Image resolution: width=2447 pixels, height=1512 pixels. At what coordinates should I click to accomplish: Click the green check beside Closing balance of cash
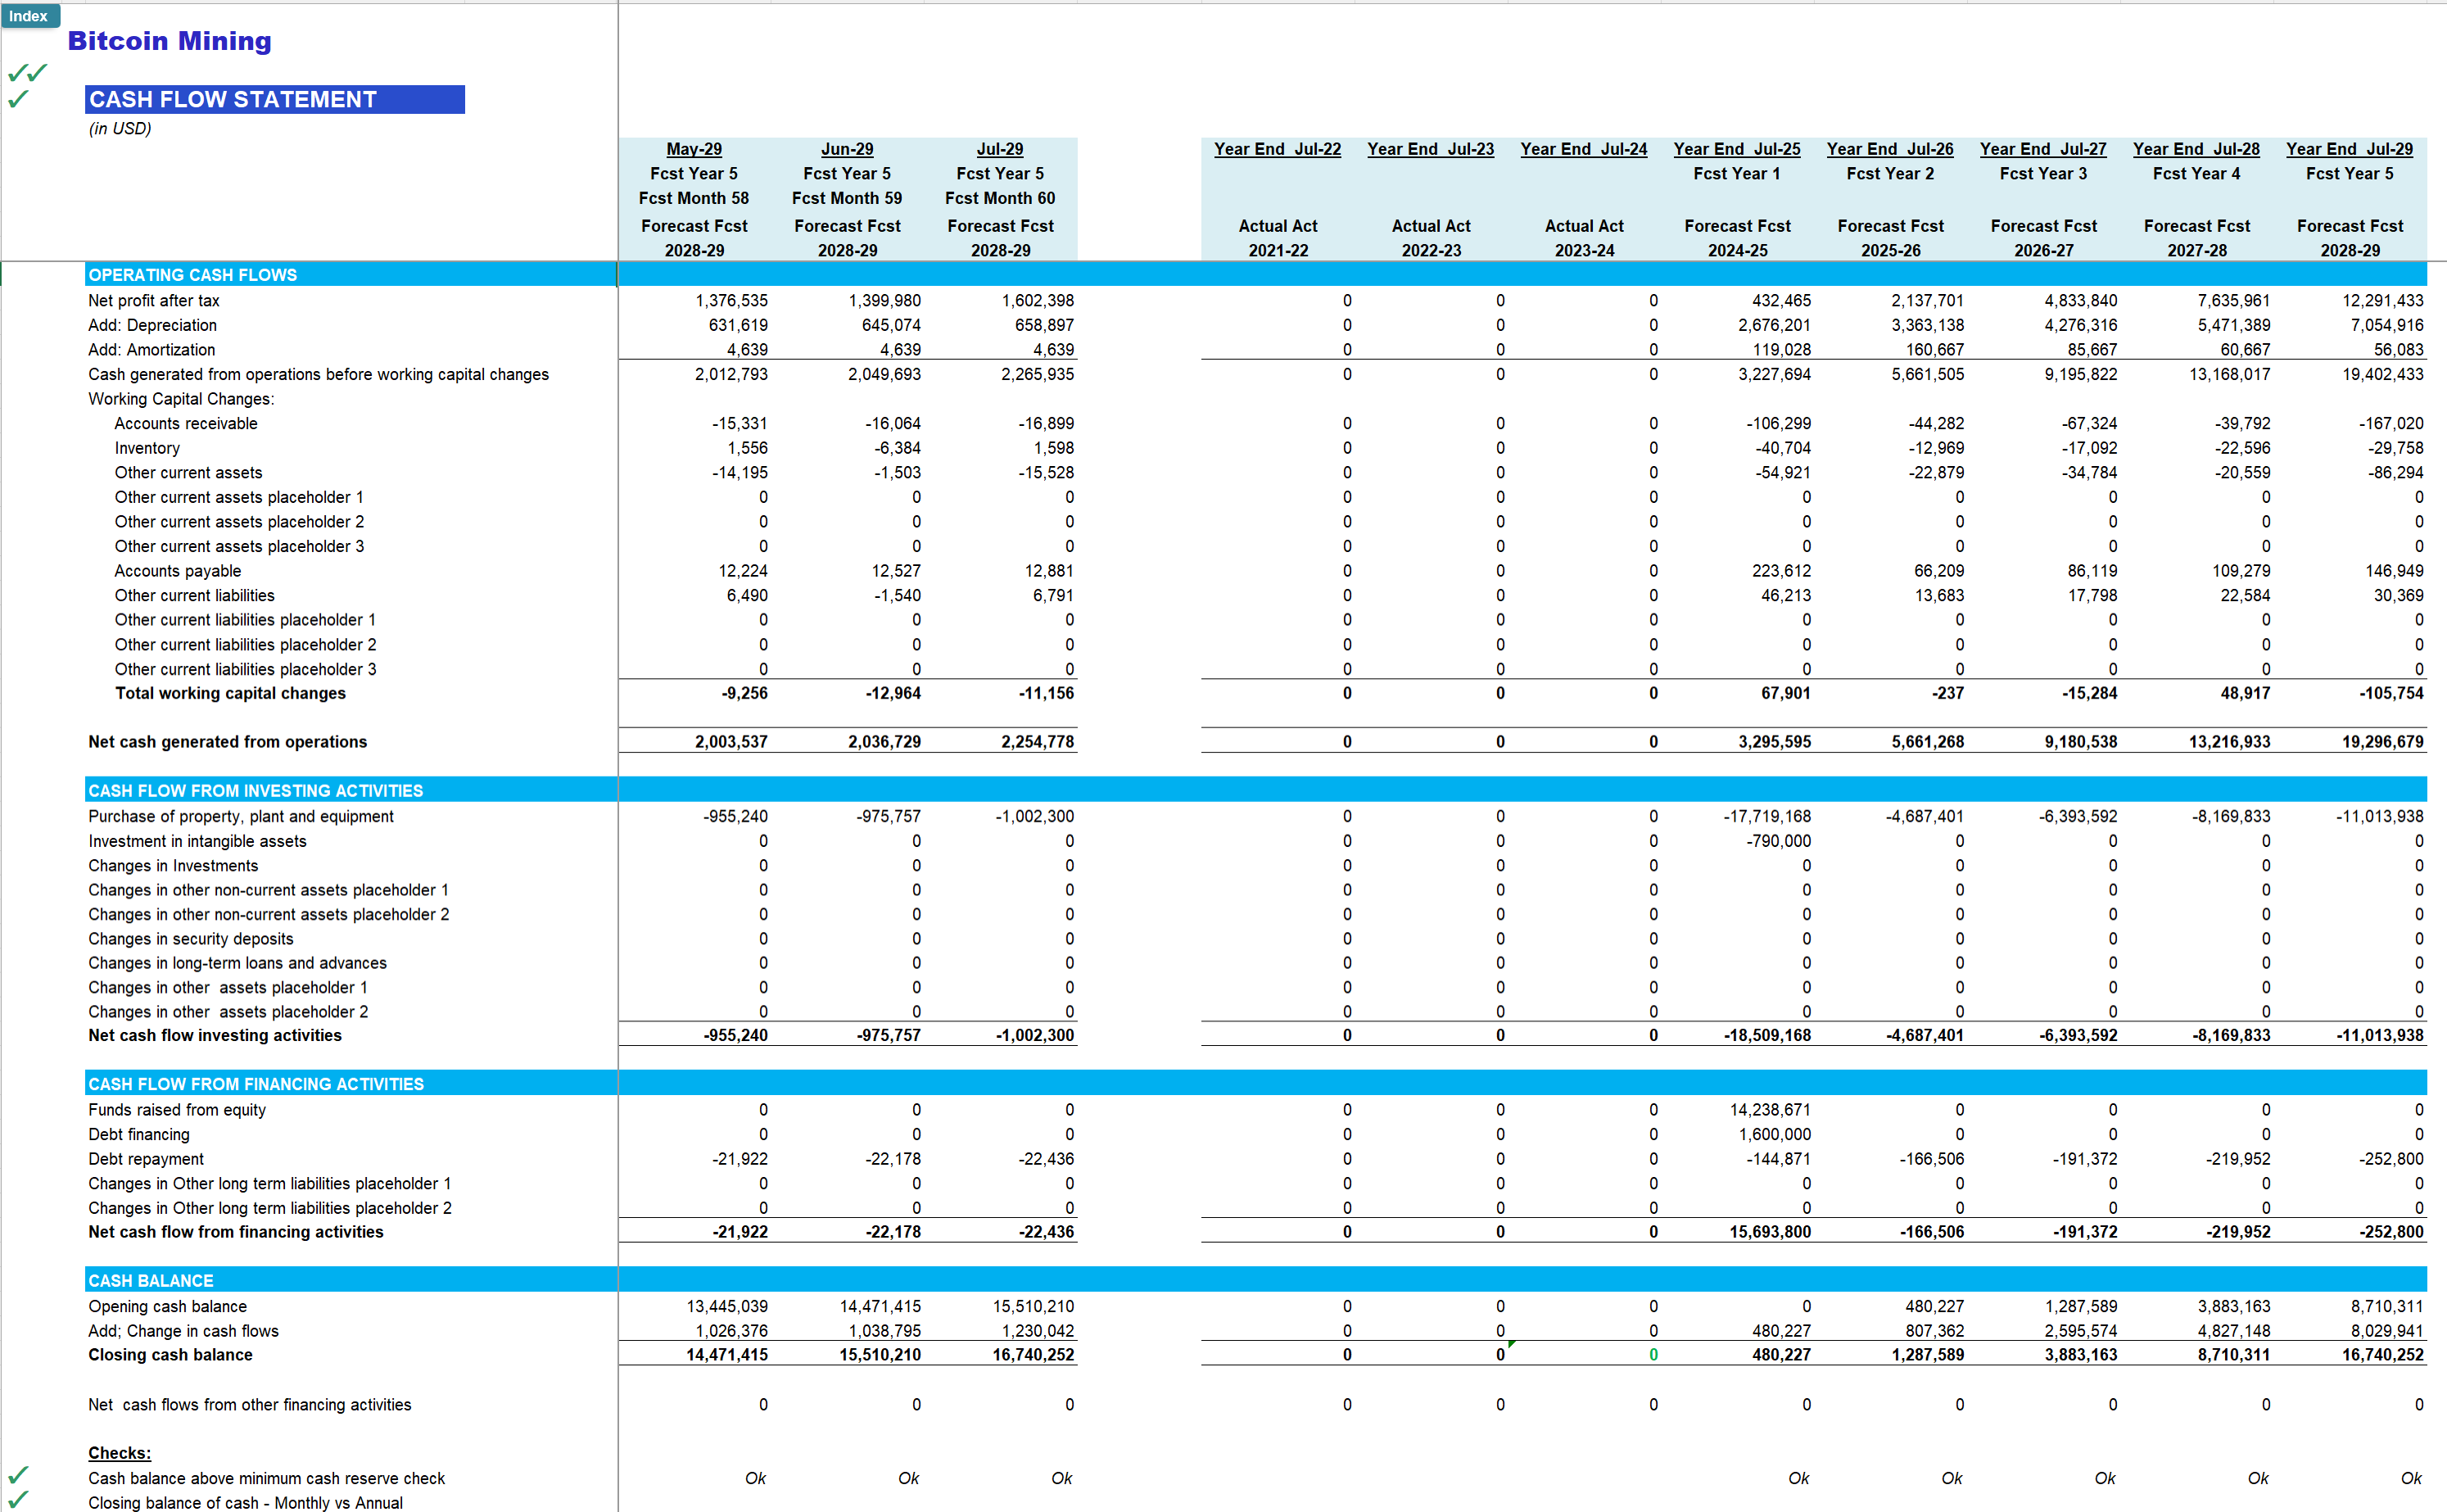[20, 1500]
